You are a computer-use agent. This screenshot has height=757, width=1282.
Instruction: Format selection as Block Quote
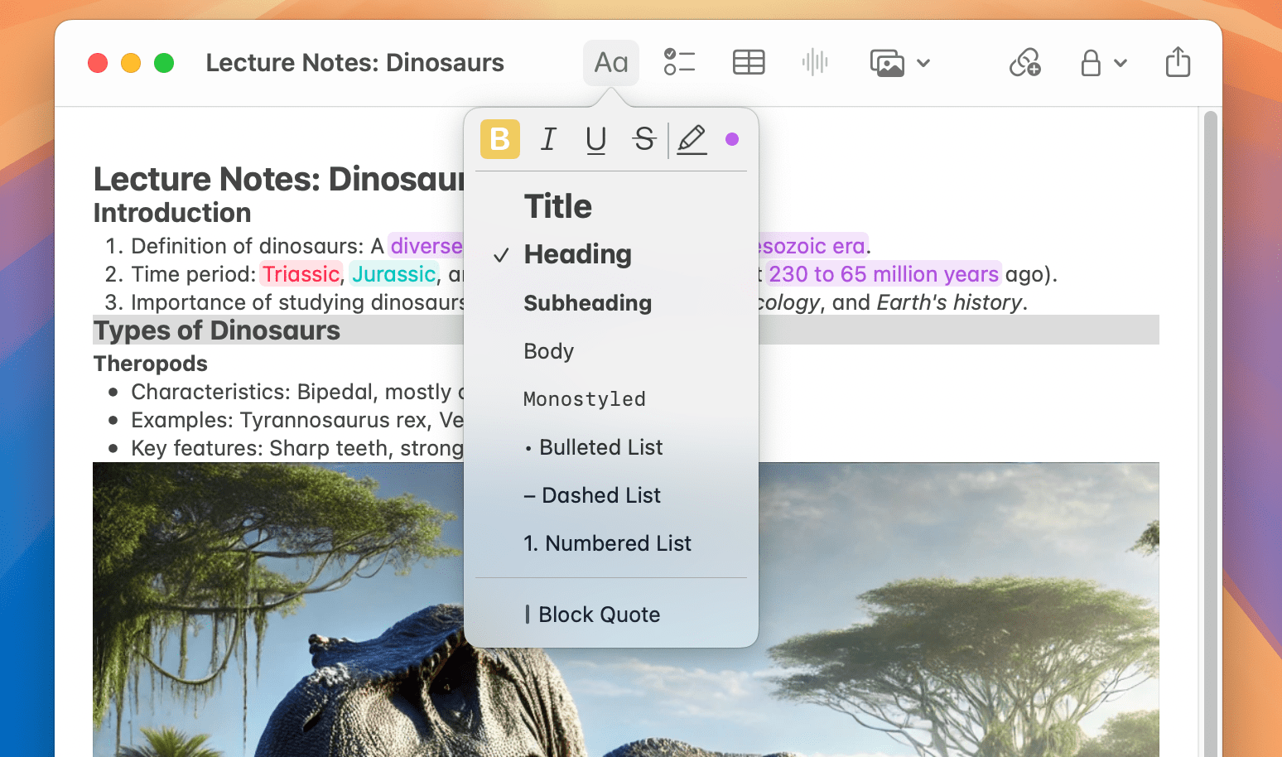point(599,614)
